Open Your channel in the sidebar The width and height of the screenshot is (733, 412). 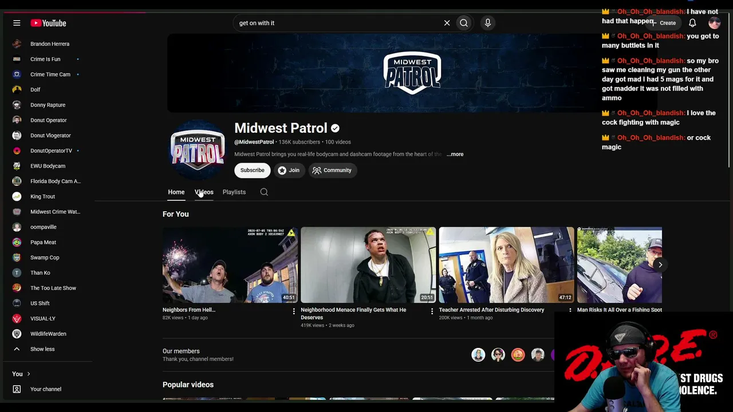[x=46, y=389]
